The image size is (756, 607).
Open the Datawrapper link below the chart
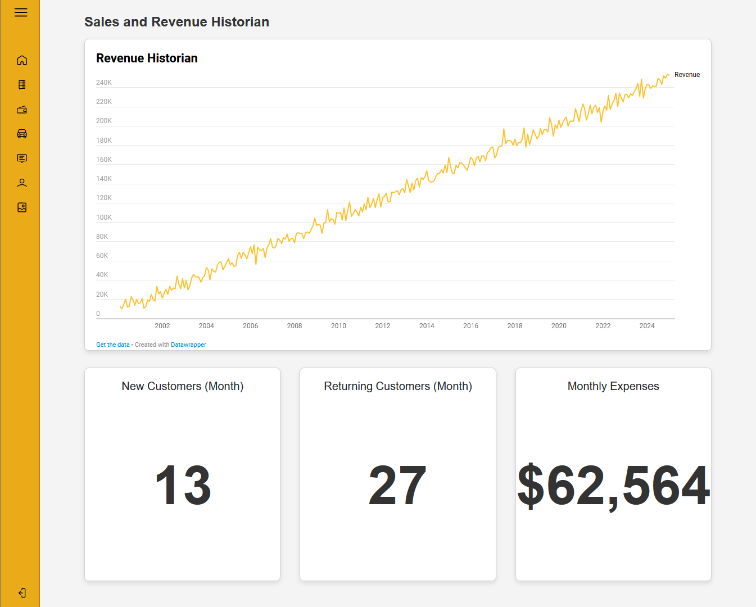pyautogui.click(x=188, y=345)
